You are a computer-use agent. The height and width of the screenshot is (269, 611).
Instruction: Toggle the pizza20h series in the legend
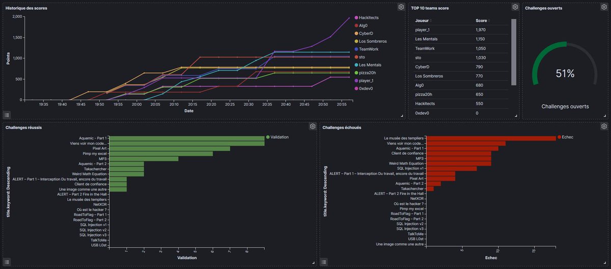[x=365, y=73]
